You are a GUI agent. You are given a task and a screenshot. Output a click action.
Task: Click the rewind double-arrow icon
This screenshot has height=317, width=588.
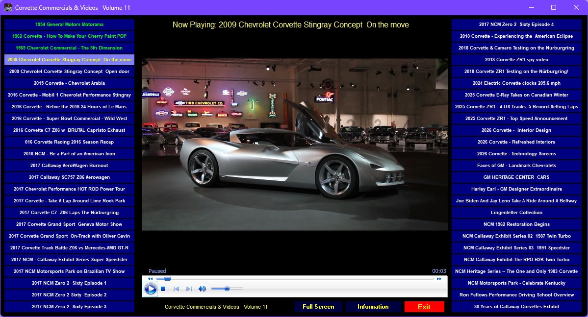coord(151,279)
